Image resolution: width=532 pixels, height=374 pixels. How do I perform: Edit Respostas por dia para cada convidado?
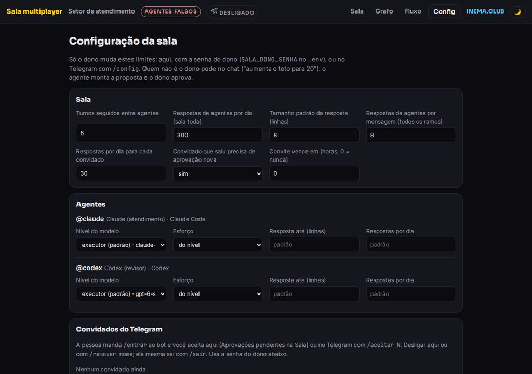(x=121, y=173)
